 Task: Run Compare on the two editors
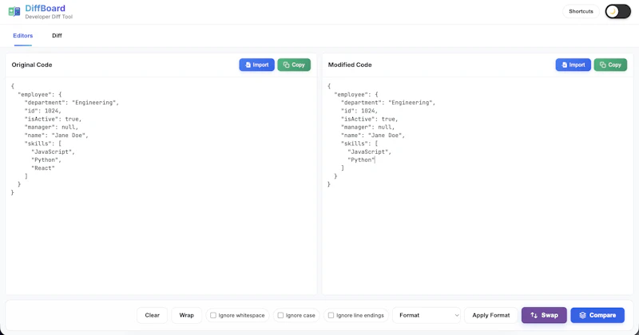[x=597, y=316]
